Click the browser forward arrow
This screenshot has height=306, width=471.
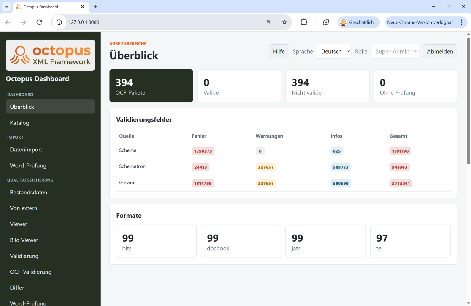[24, 22]
